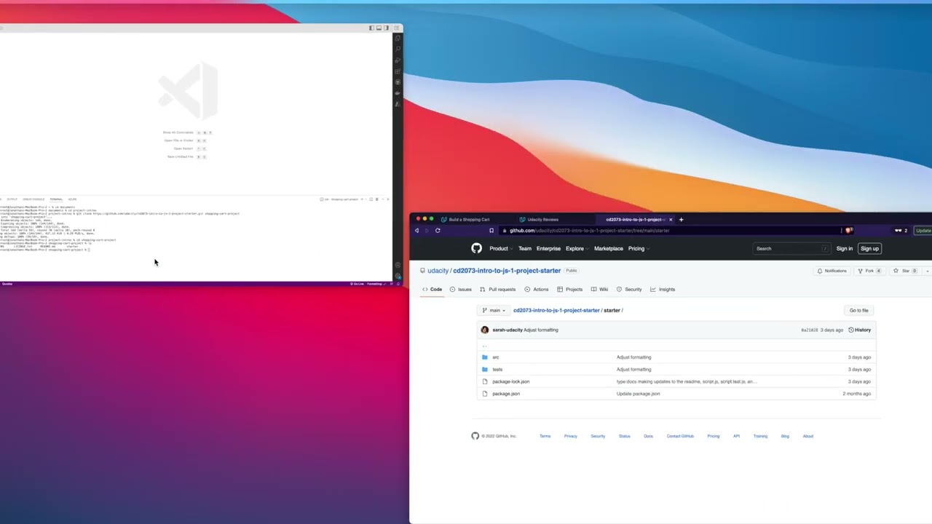Open the Team link on GitHub
Image resolution: width=932 pixels, height=524 pixels.
point(525,248)
